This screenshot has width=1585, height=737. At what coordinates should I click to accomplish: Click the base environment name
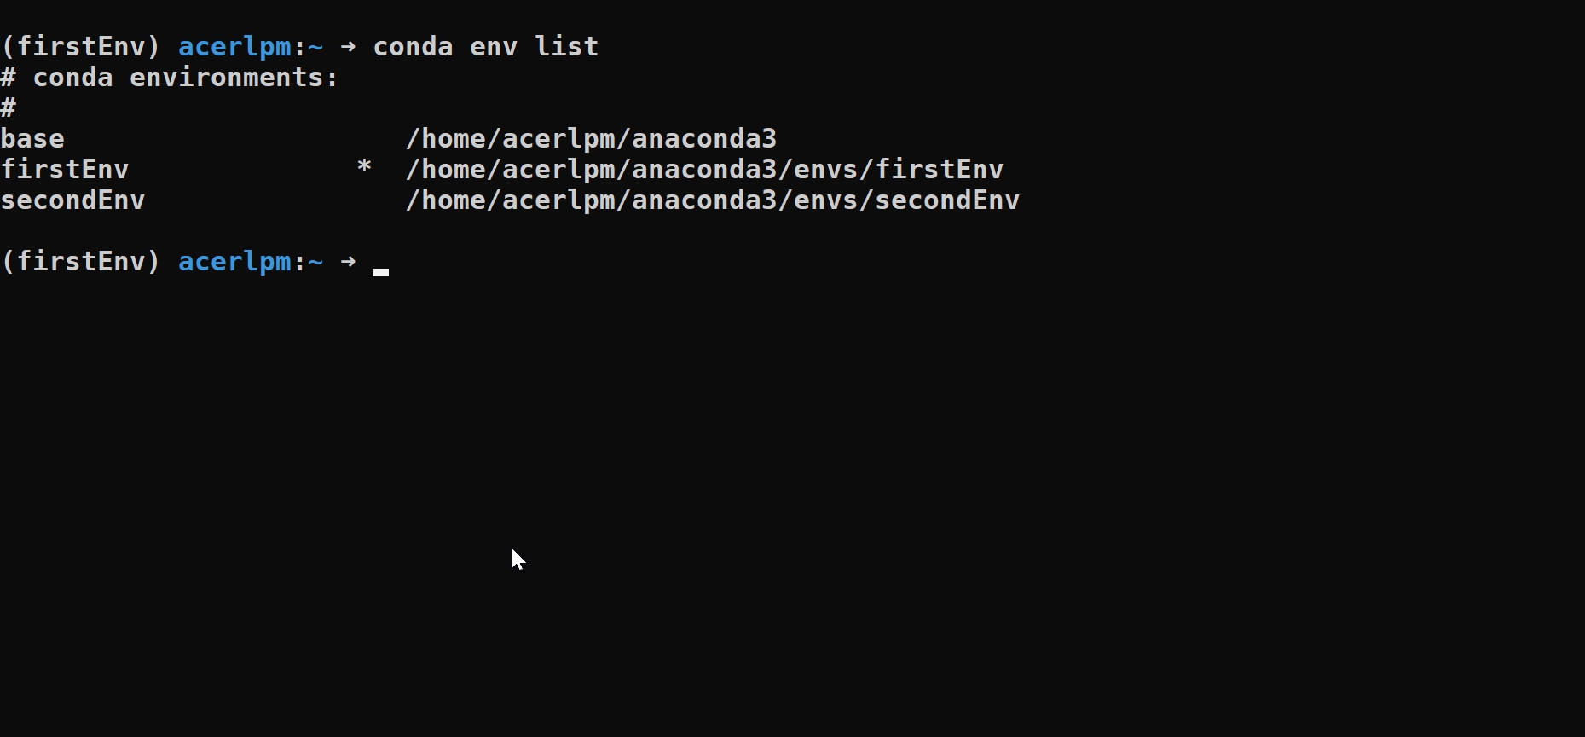point(32,138)
